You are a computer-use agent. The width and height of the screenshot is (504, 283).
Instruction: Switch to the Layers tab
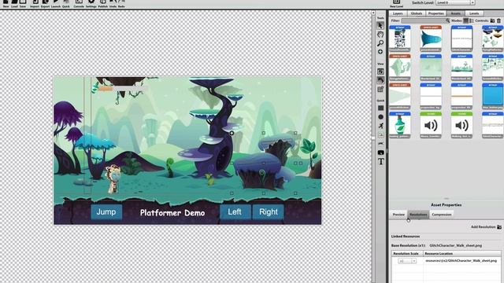[x=398, y=13]
